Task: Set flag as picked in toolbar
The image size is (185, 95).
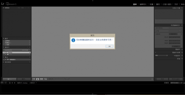Action: [50, 79]
